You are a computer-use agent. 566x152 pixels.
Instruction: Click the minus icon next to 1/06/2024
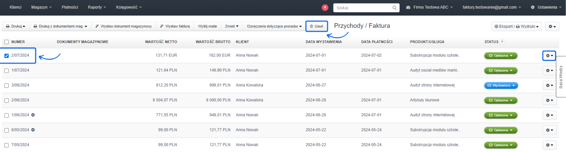(x=33, y=115)
